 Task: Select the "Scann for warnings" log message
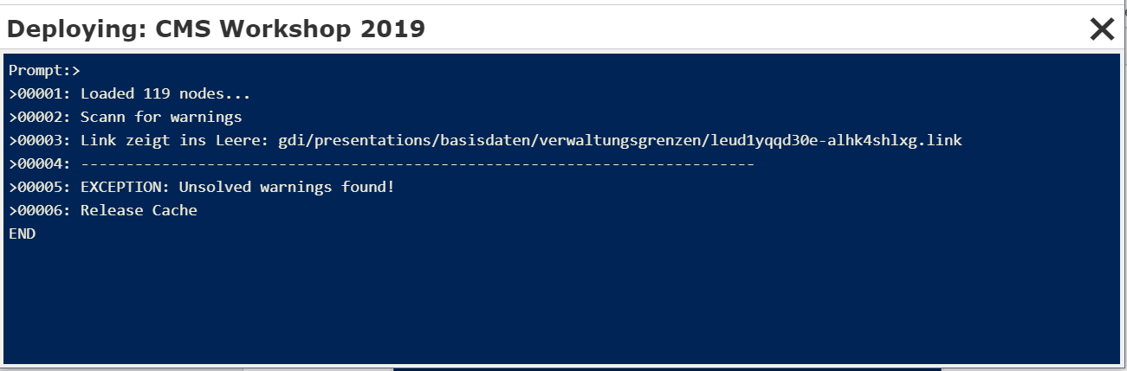coord(161,117)
